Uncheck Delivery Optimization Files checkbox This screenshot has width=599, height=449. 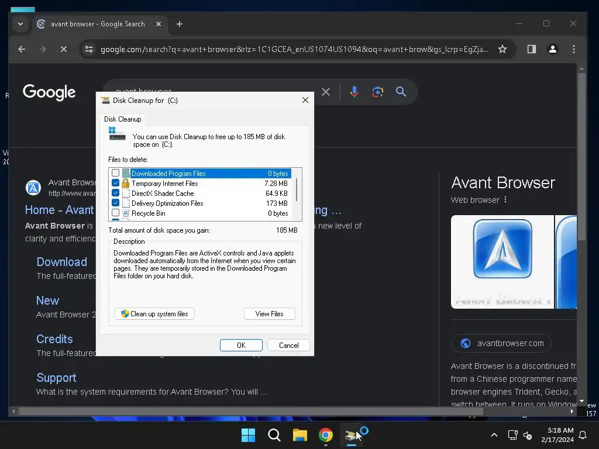coord(115,203)
